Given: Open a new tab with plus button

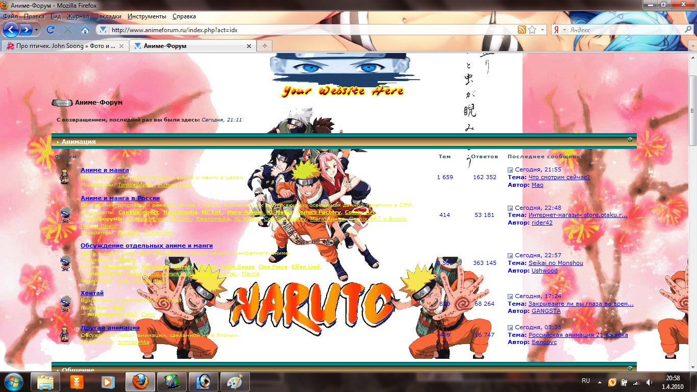Looking at the screenshot, I should click(264, 46).
